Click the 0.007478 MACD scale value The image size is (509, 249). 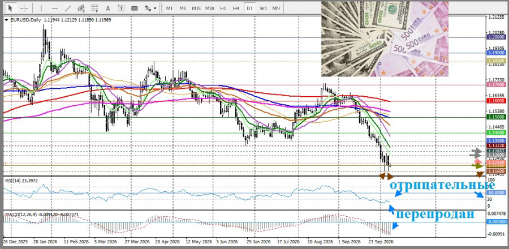pos(497,213)
